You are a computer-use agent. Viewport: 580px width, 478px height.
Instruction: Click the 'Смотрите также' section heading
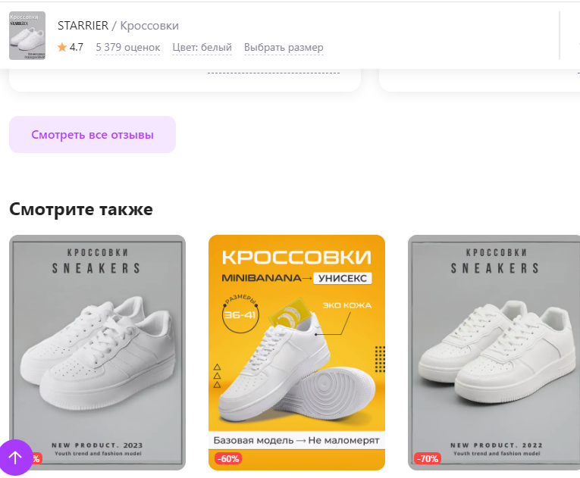pos(81,209)
